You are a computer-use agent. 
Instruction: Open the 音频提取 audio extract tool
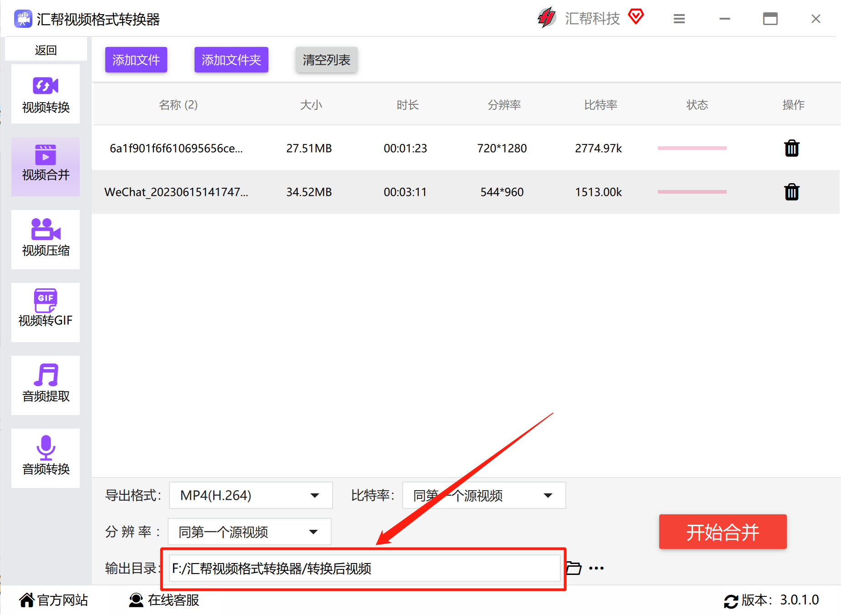46,385
